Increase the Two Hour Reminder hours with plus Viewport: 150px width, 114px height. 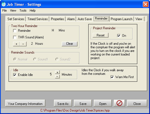tap(16, 44)
